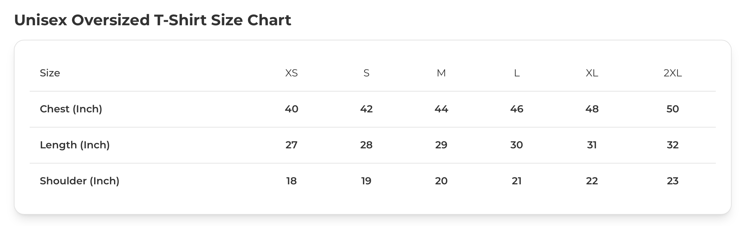The height and width of the screenshot is (226, 748).
Task: Select chest measurement 44 for size M
Action: tap(441, 109)
